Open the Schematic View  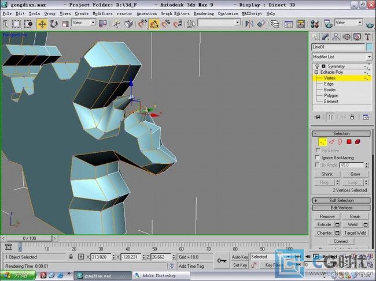pos(300,24)
